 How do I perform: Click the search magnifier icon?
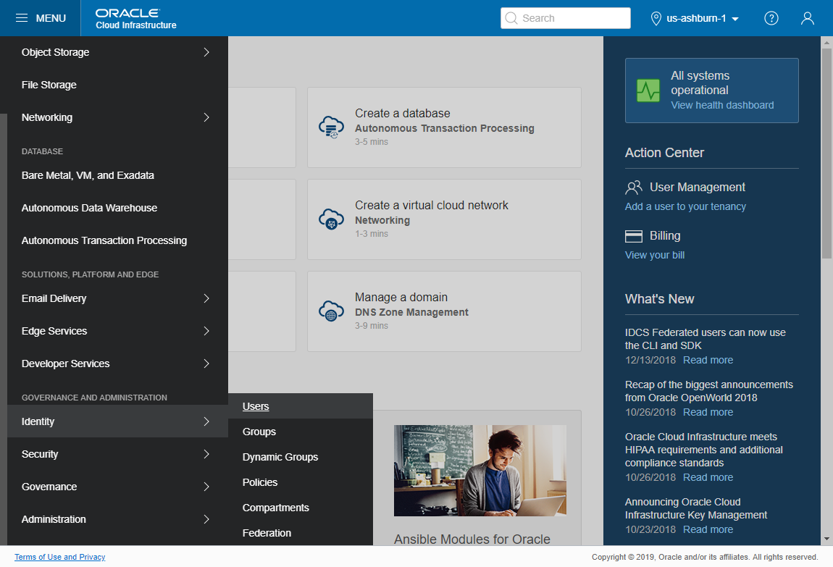point(511,17)
